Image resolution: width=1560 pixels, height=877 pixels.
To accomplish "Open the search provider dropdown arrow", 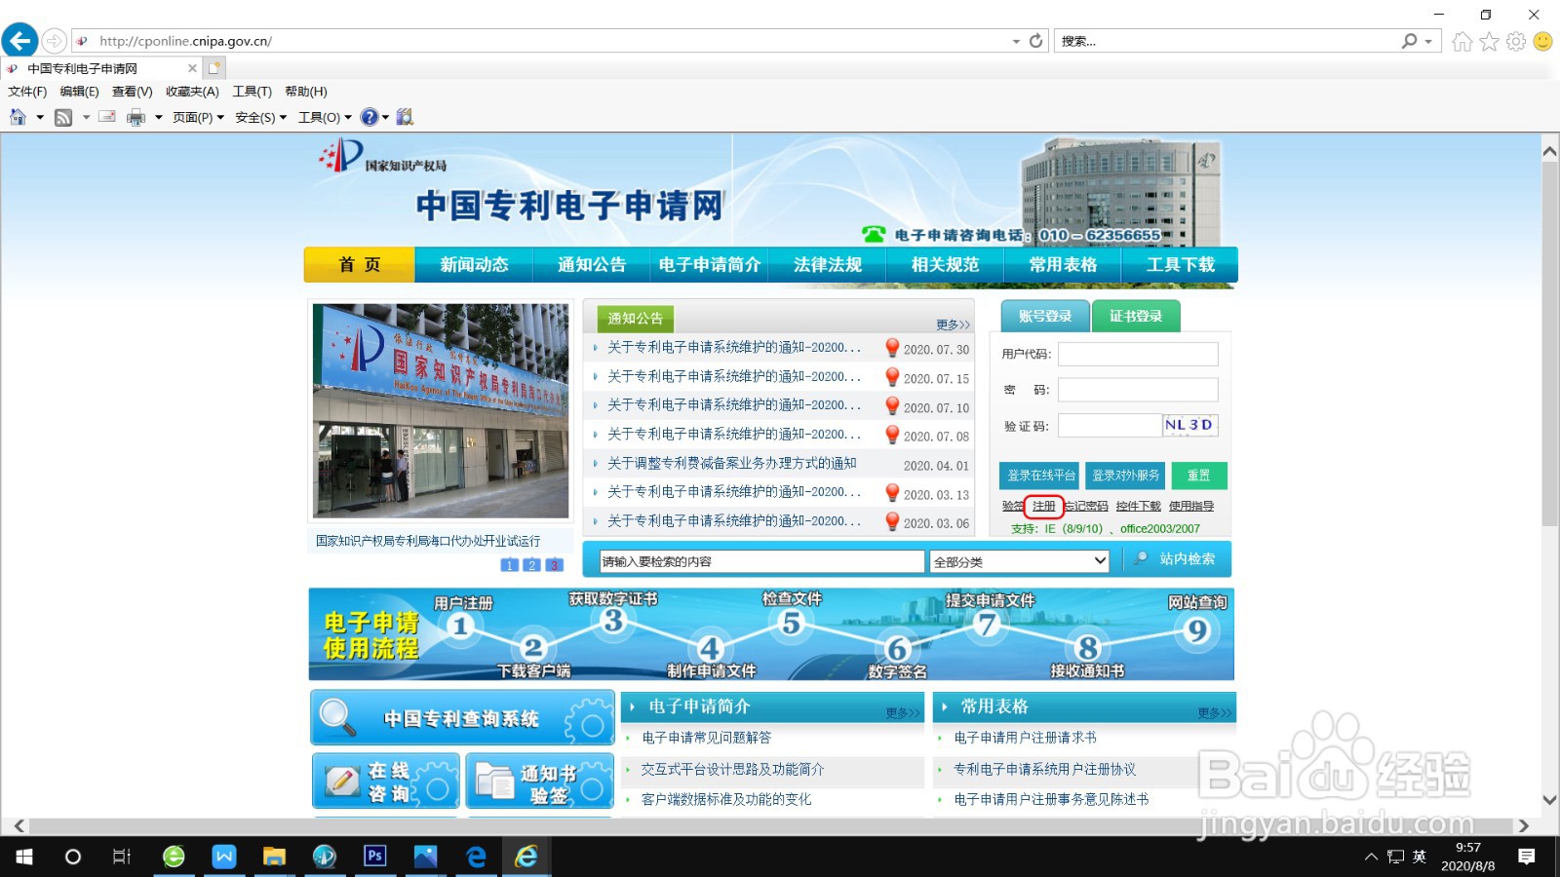I will point(1428,41).
